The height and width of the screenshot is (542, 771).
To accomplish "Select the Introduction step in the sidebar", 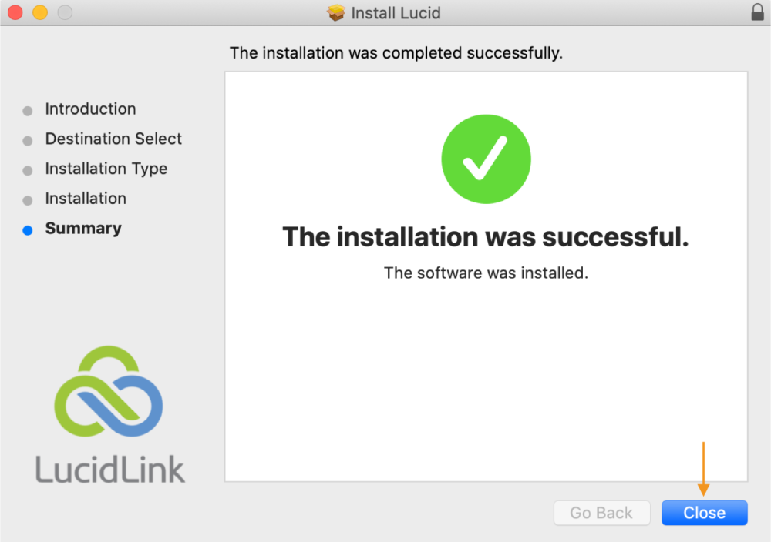I will [x=90, y=109].
